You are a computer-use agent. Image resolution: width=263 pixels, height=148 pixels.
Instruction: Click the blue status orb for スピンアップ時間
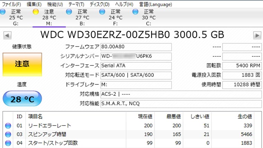[8, 134]
